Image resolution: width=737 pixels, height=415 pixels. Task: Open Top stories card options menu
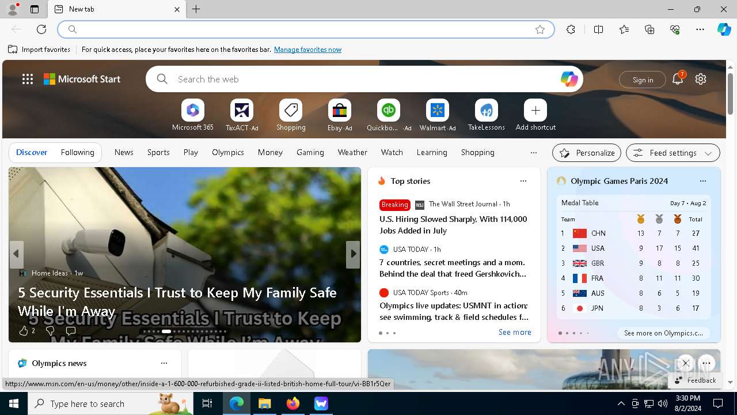[523, 181]
